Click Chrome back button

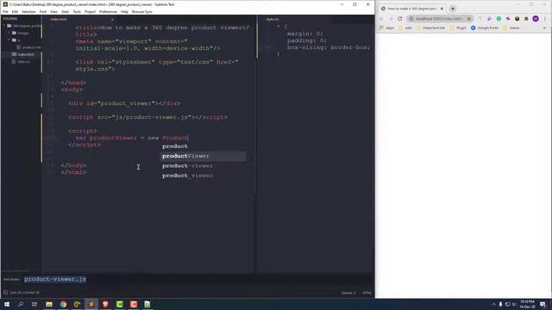coord(381,19)
